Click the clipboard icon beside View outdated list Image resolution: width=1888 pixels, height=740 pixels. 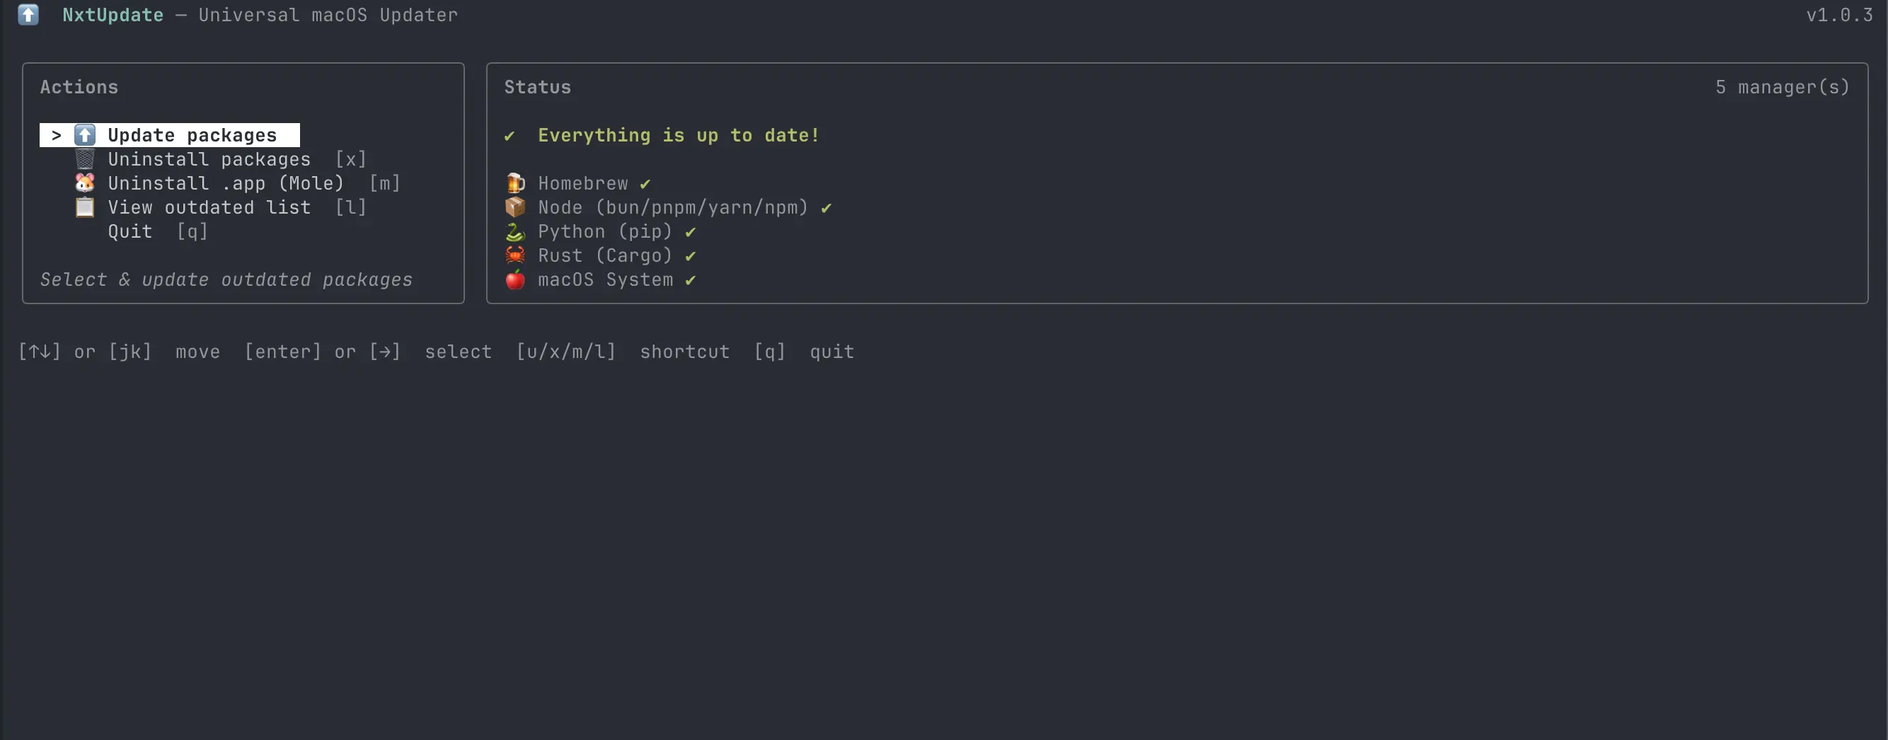click(x=84, y=207)
